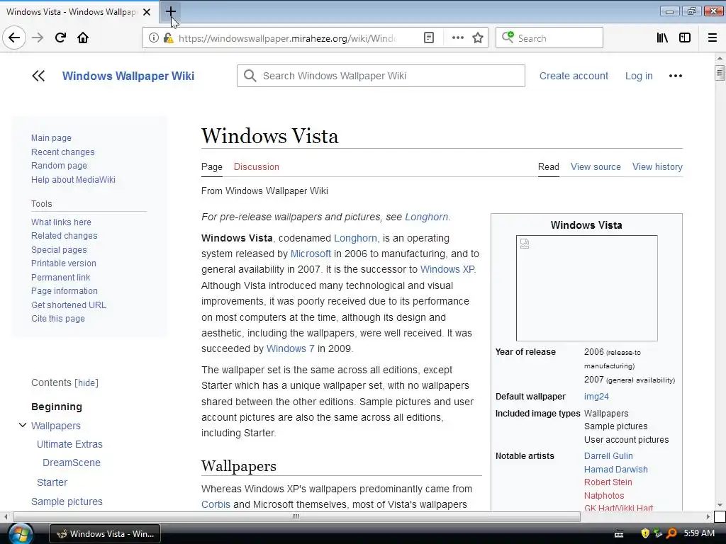Click the browser Search box

pyautogui.click(x=549, y=38)
